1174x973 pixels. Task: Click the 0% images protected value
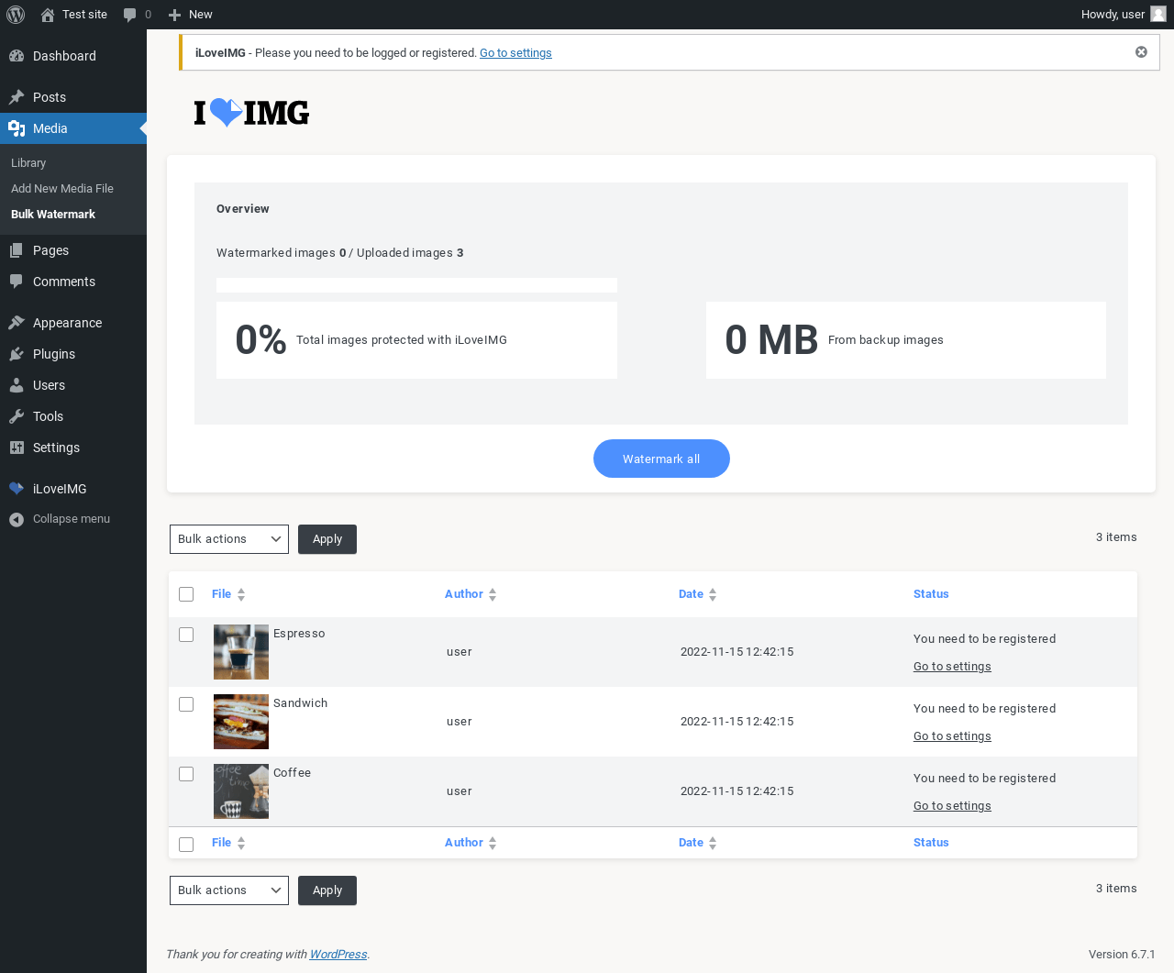click(x=261, y=340)
